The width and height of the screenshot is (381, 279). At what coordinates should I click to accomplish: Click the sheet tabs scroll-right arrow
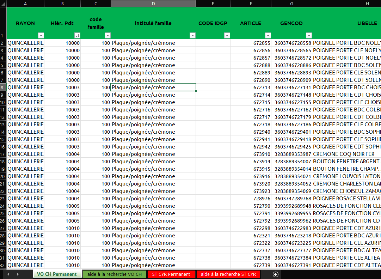click(18, 274)
